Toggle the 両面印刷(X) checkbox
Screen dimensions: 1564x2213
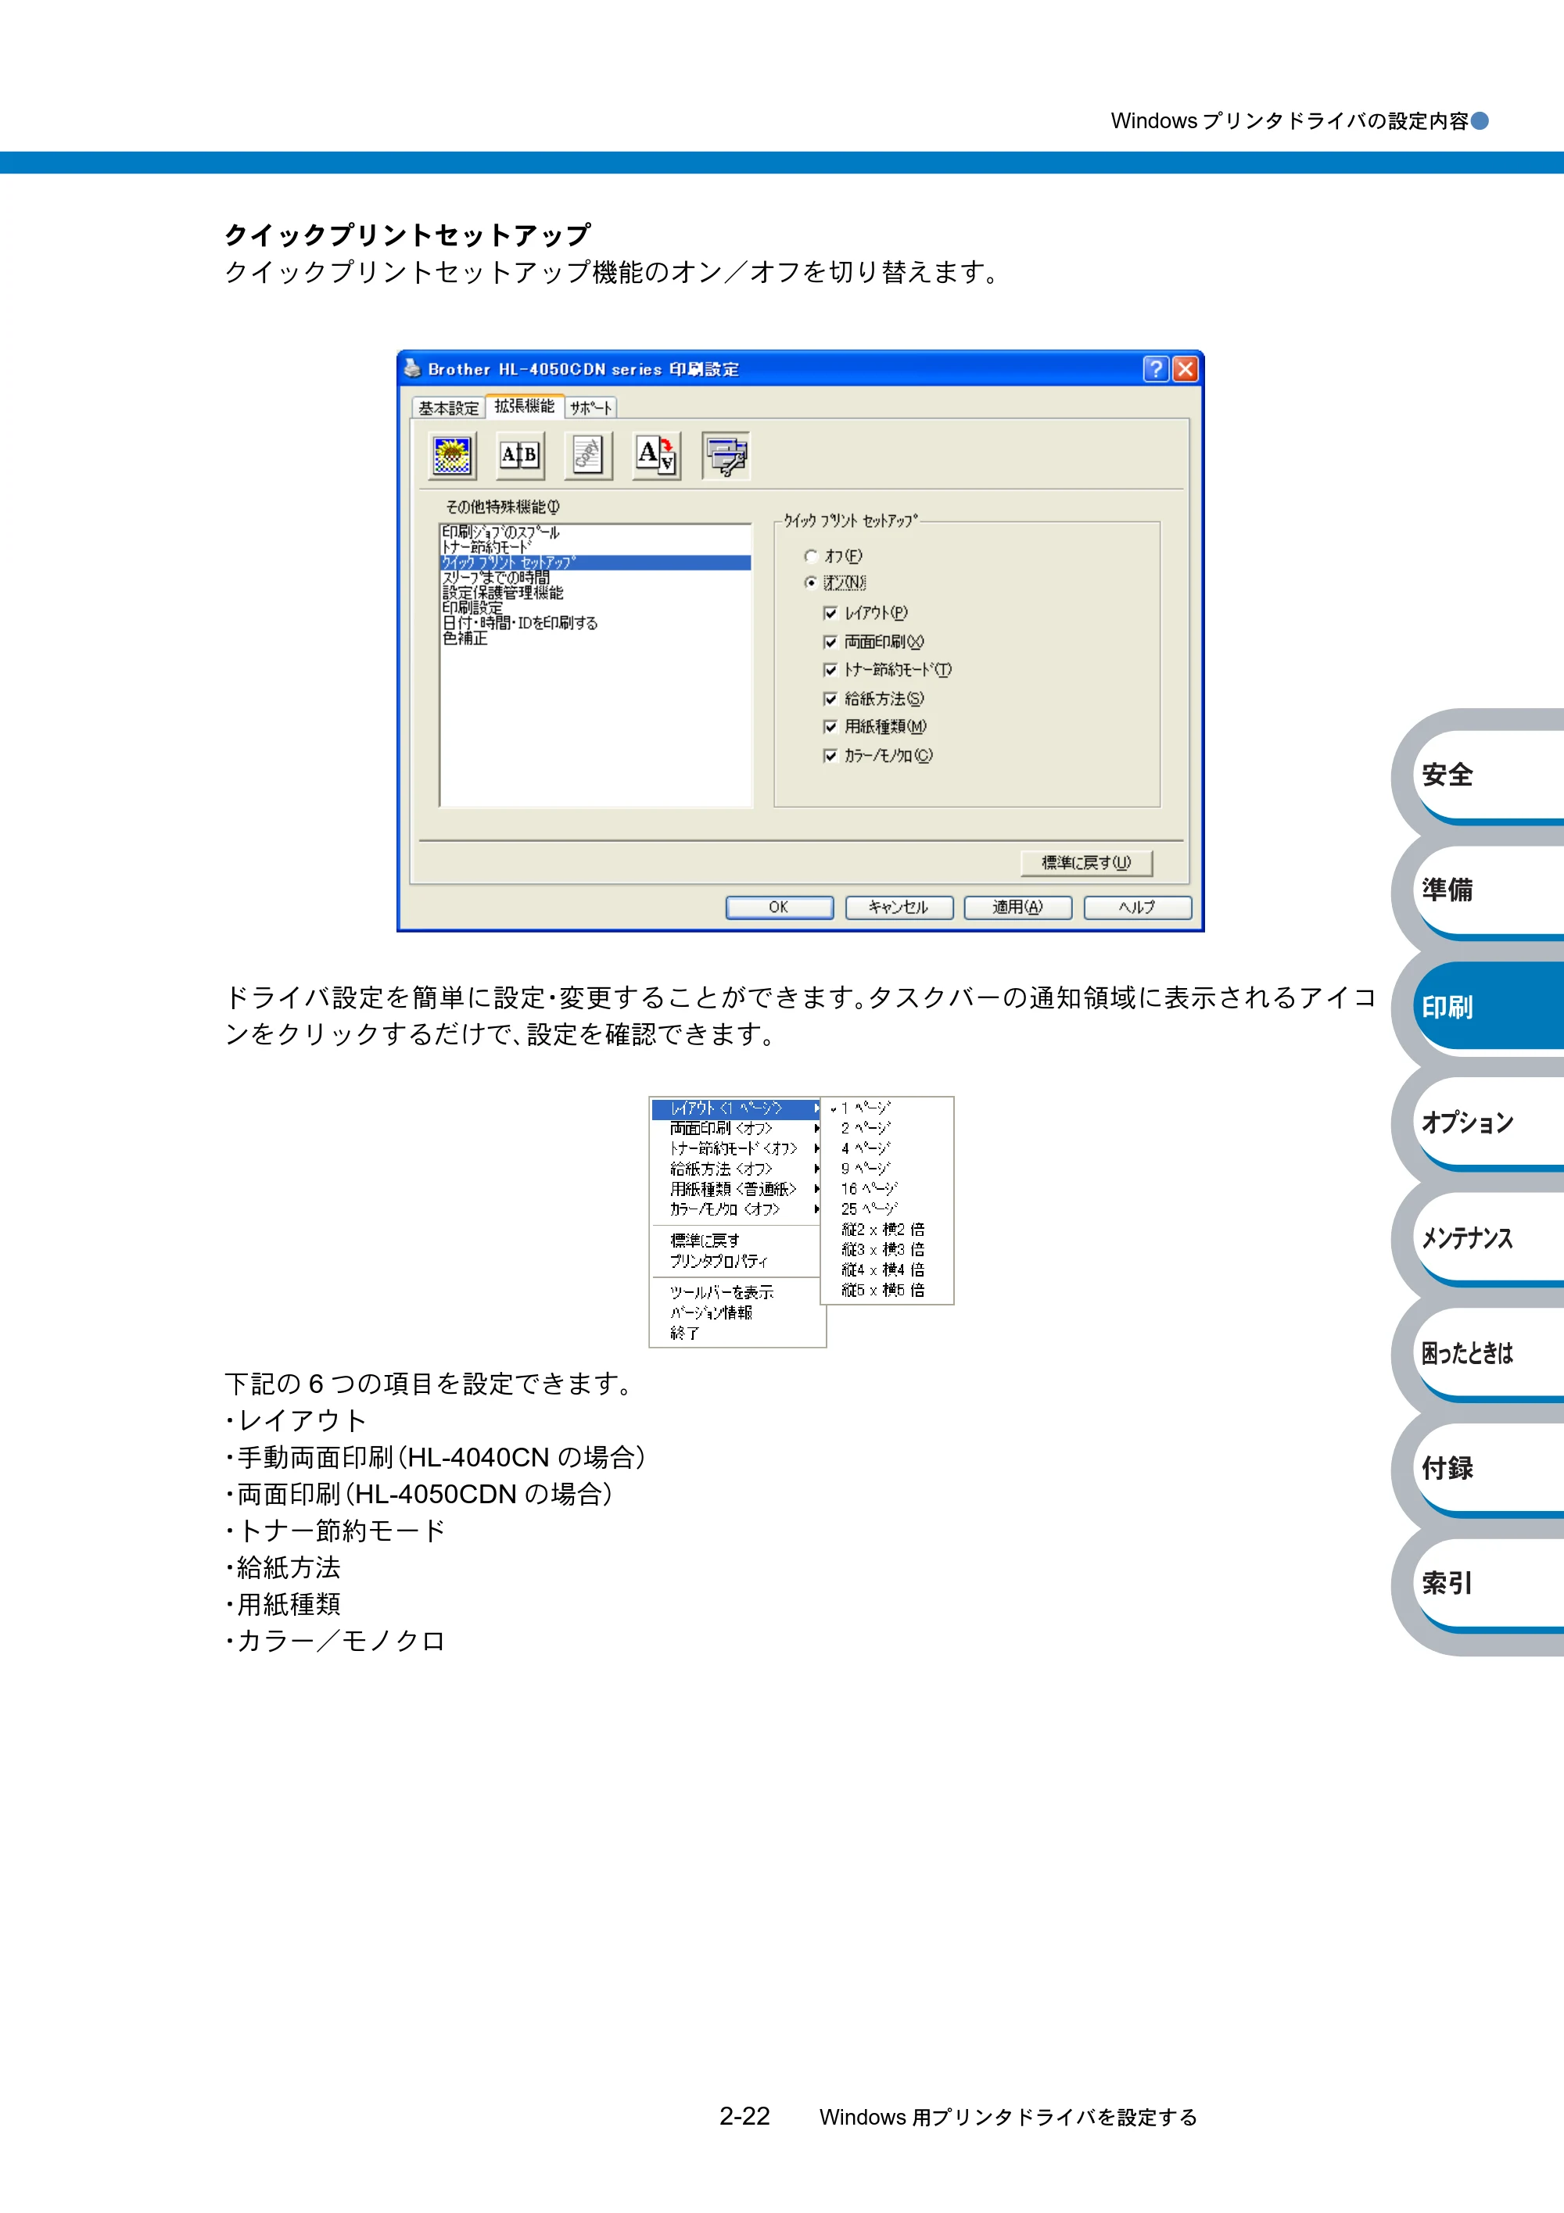pyautogui.click(x=830, y=642)
